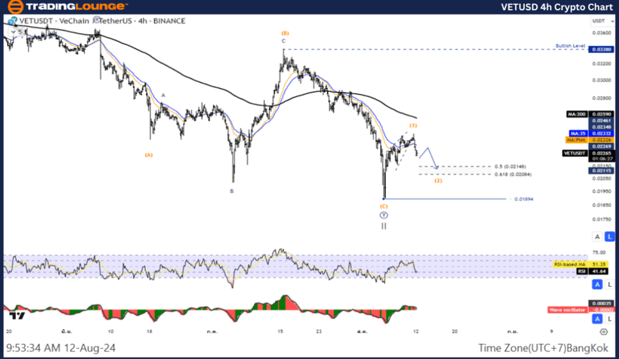Click the Bullish Level 0.03380 price tag
The width and height of the screenshot is (619, 359).
pos(601,50)
